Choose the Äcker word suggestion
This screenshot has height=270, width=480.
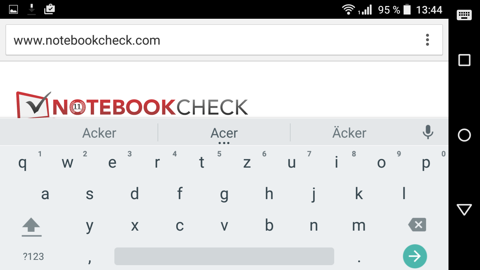[x=349, y=132]
